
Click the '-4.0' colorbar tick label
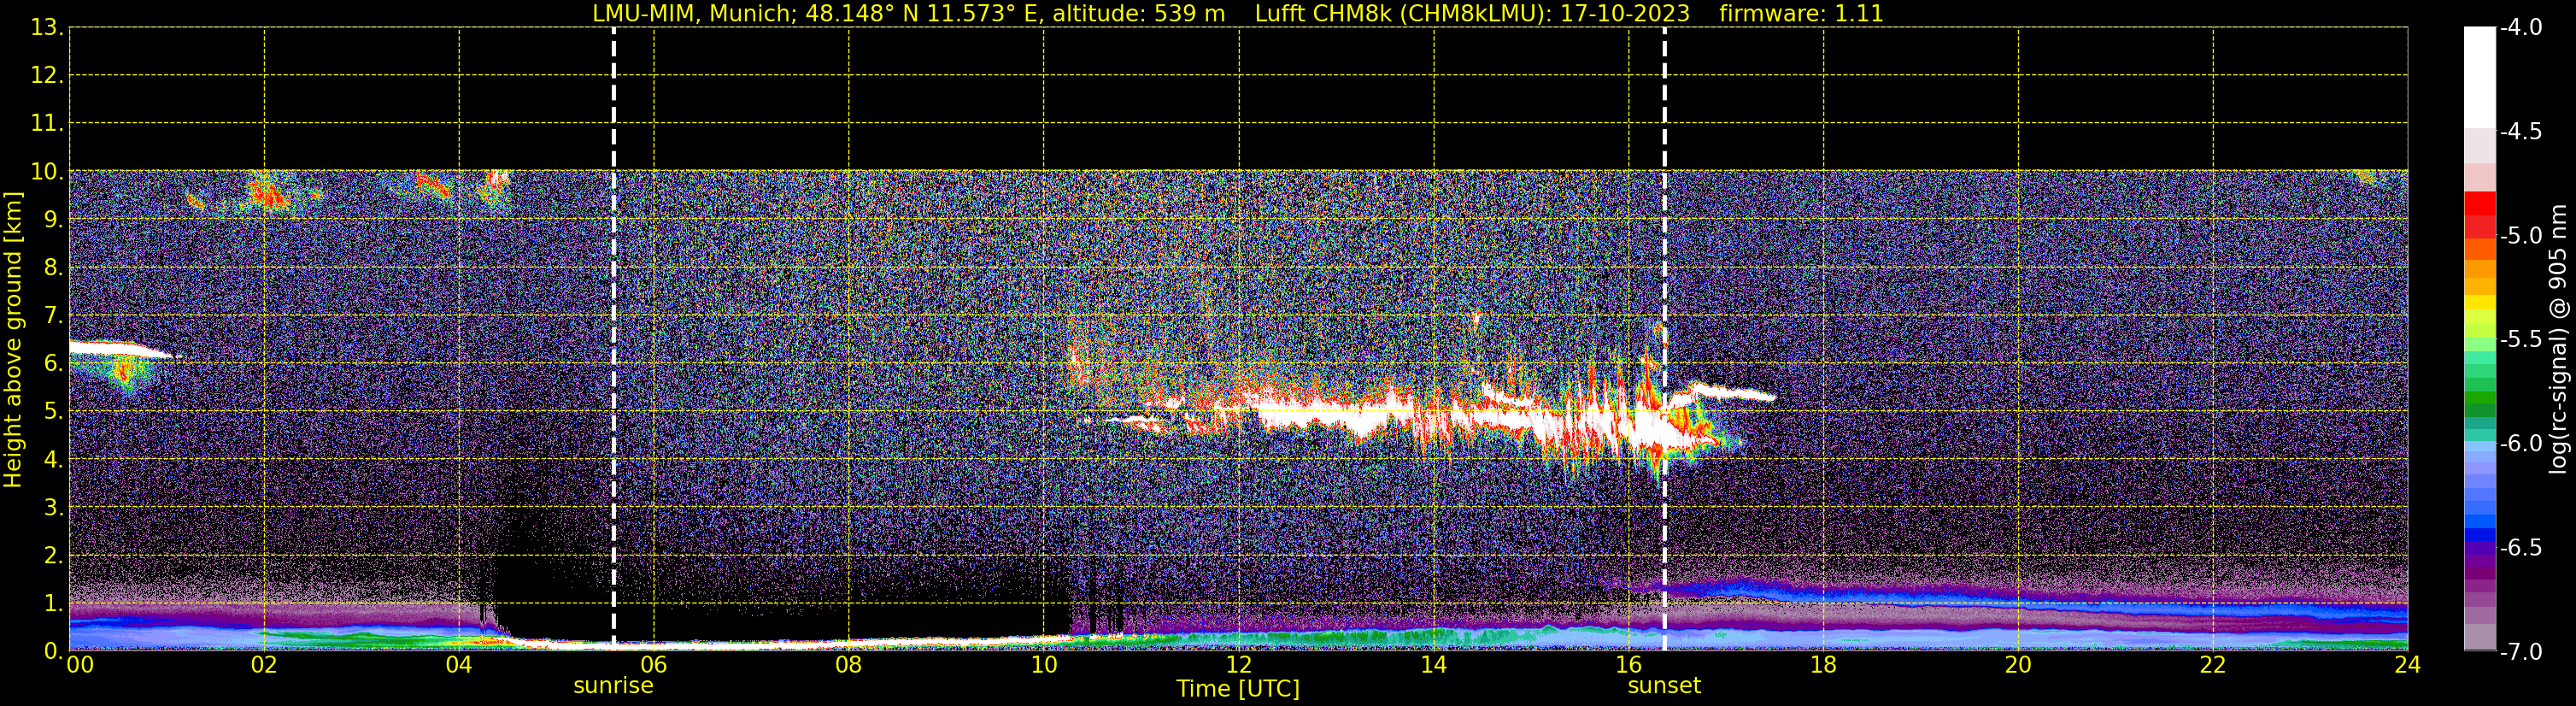[2521, 28]
